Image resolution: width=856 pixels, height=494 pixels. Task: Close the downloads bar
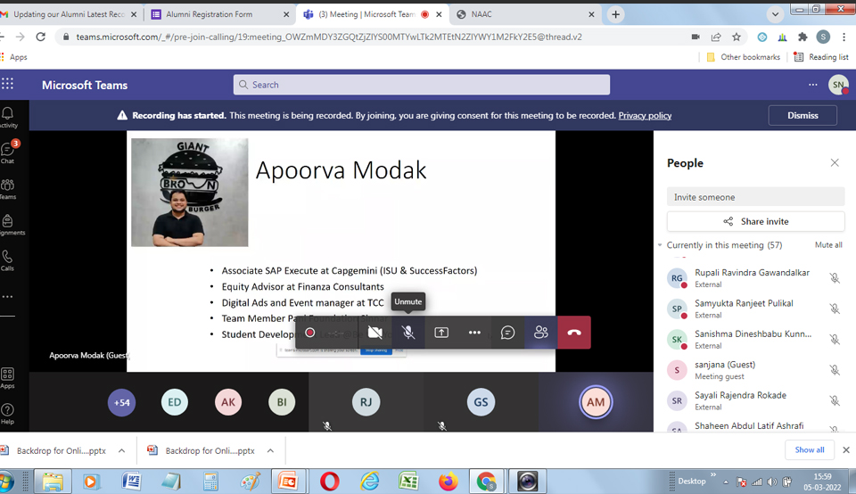pos(846,449)
